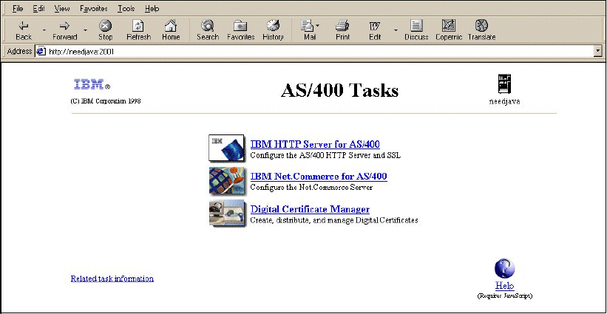Click the Back toolbar button
The image size is (607, 314).
coord(24,30)
